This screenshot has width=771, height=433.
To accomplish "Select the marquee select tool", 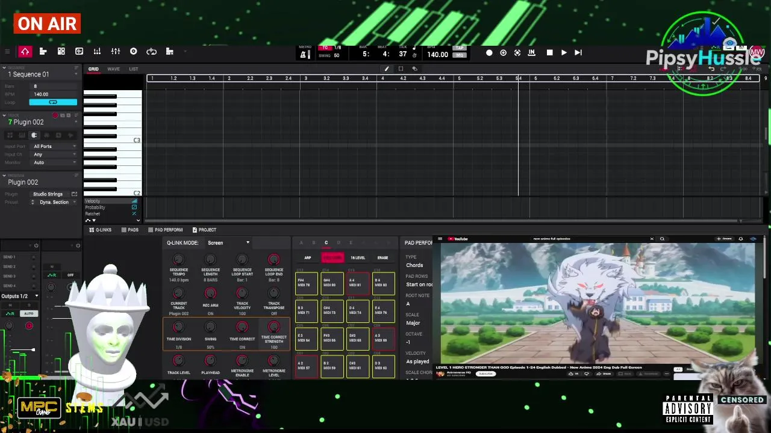I will [x=401, y=69].
